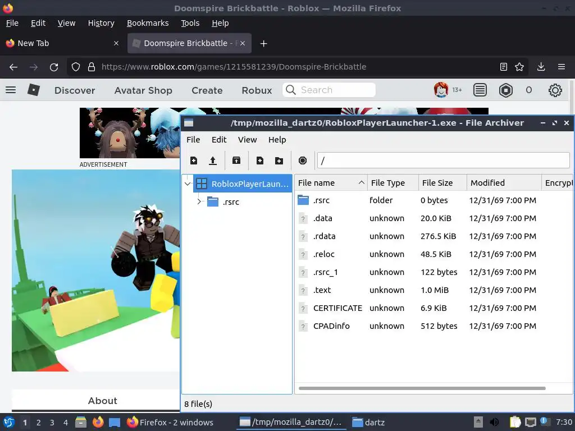Open Firefox downloads panel

[x=541, y=67]
